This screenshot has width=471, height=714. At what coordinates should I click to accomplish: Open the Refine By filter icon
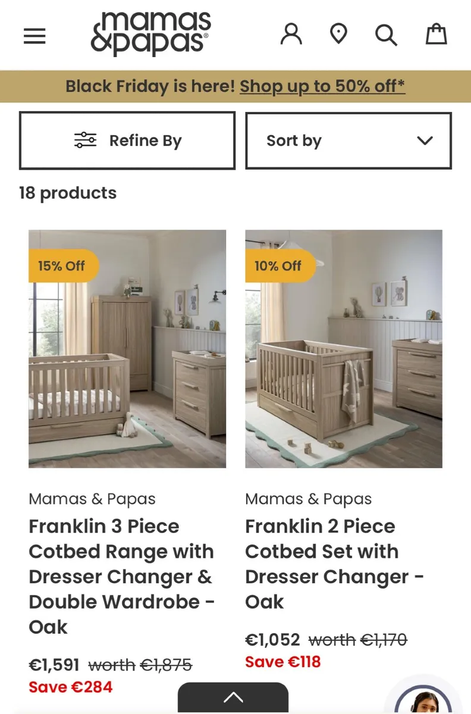coord(86,140)
